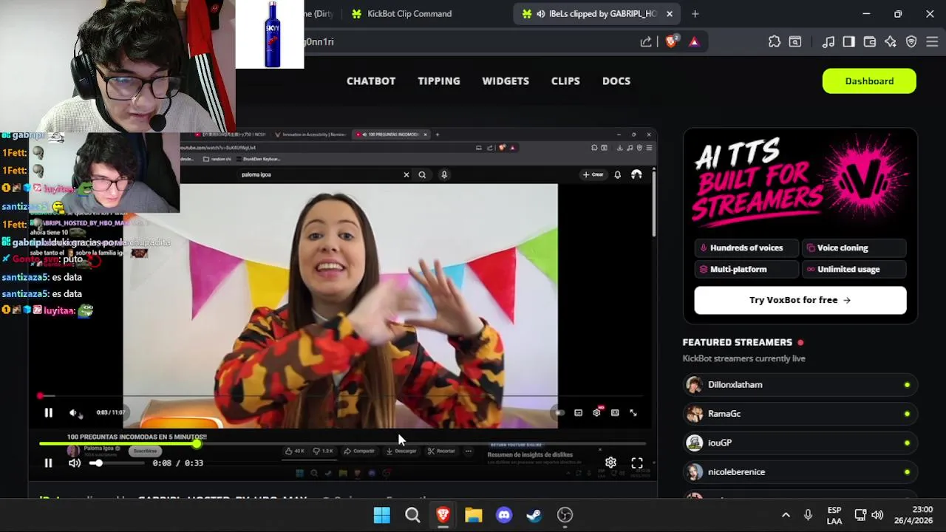This screenshot has height=532, width=946.
Task: Seek on the green clip progress bar
Action: 342,444
